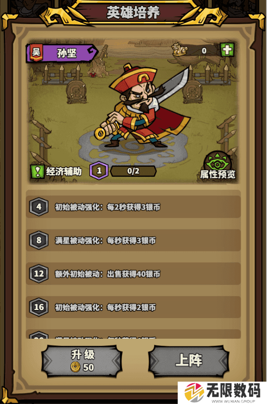This screenshot has width=267, height=404.
Task: Tap the green plus add-token icon
Action: tap(227, 50)
